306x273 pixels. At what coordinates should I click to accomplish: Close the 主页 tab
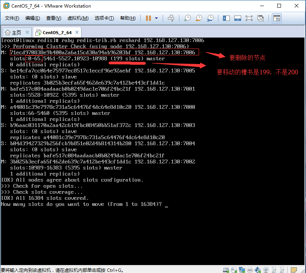(x=27, y=32)
